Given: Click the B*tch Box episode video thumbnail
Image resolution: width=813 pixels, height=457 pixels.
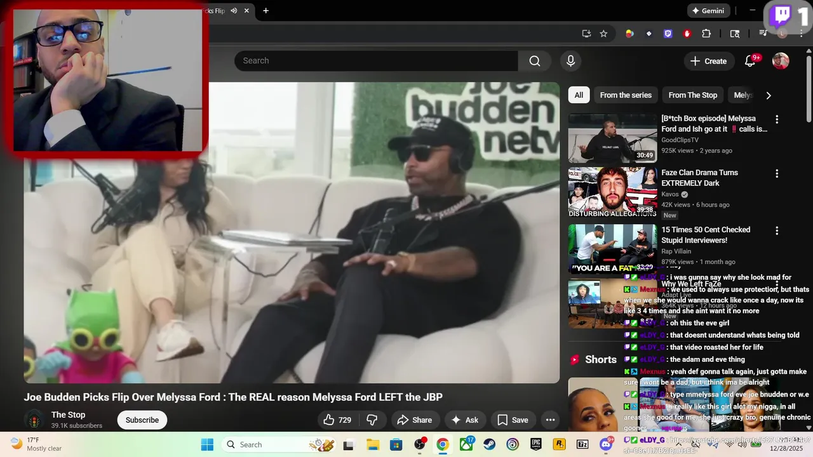Looking at the screenshot, I should pos(612,138).
